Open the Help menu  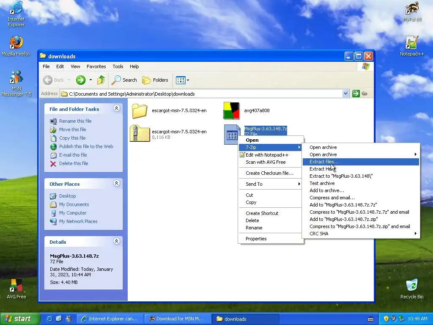[x=134, y=66]
